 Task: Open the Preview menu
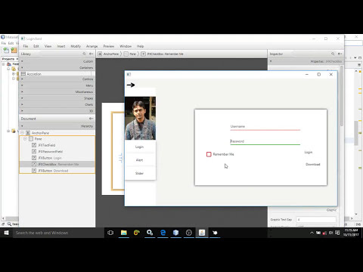(109, 46)
